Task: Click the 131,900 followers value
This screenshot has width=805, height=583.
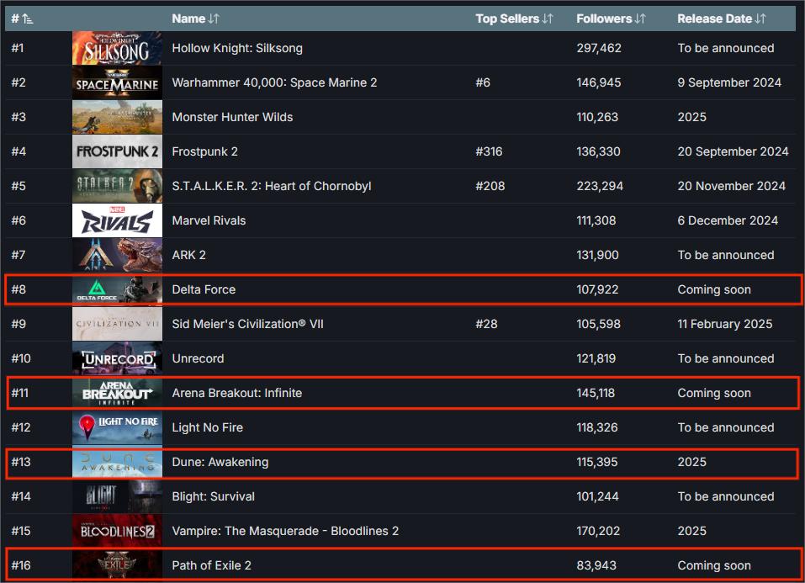Action: [x=597, y=255]
